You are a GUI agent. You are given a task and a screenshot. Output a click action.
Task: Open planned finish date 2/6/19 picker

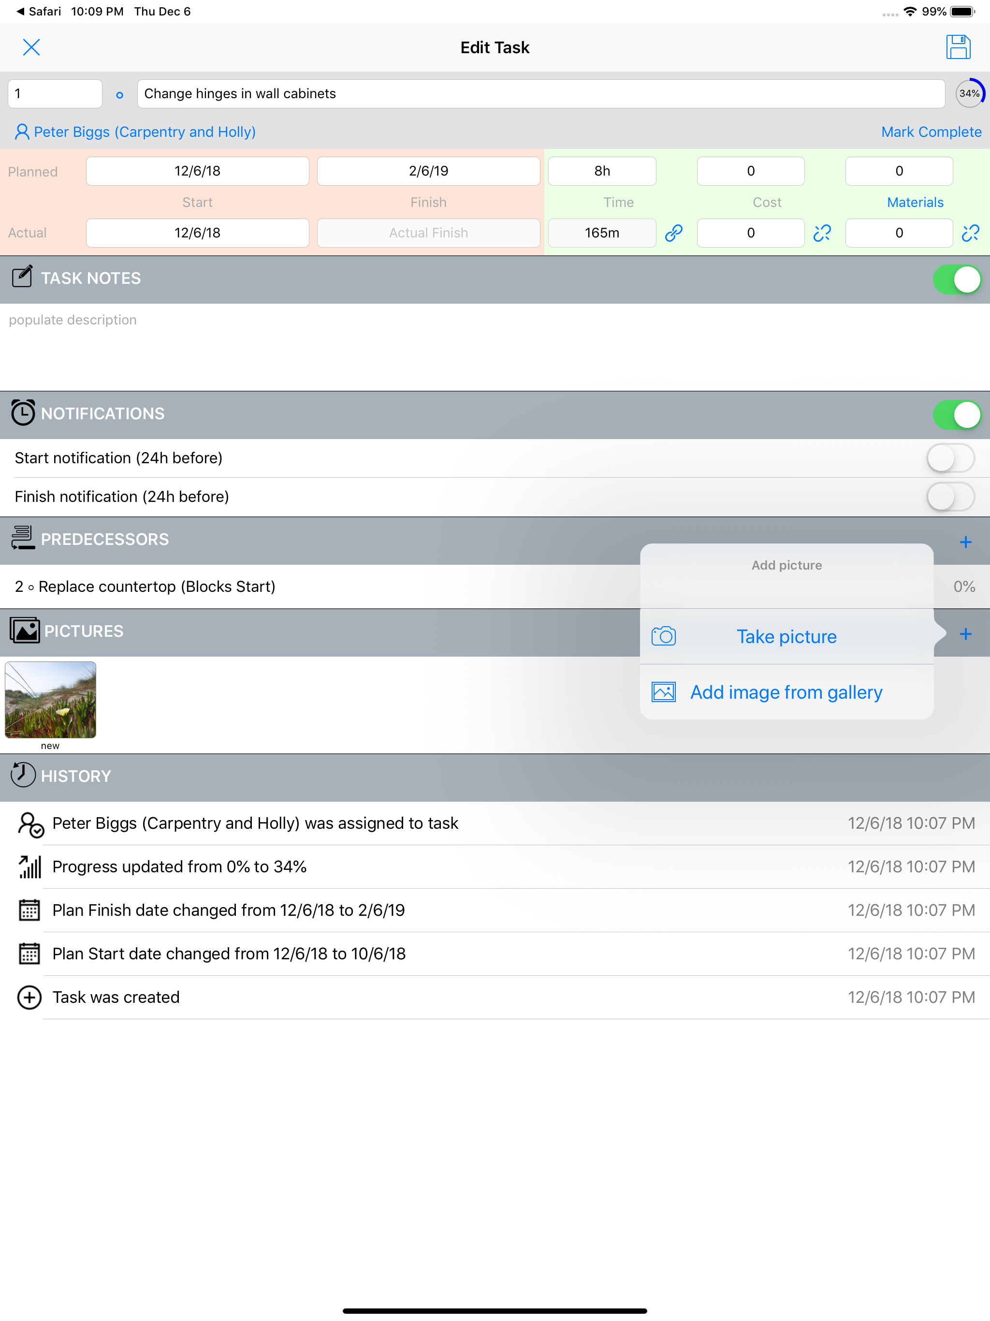coord(429,171)
